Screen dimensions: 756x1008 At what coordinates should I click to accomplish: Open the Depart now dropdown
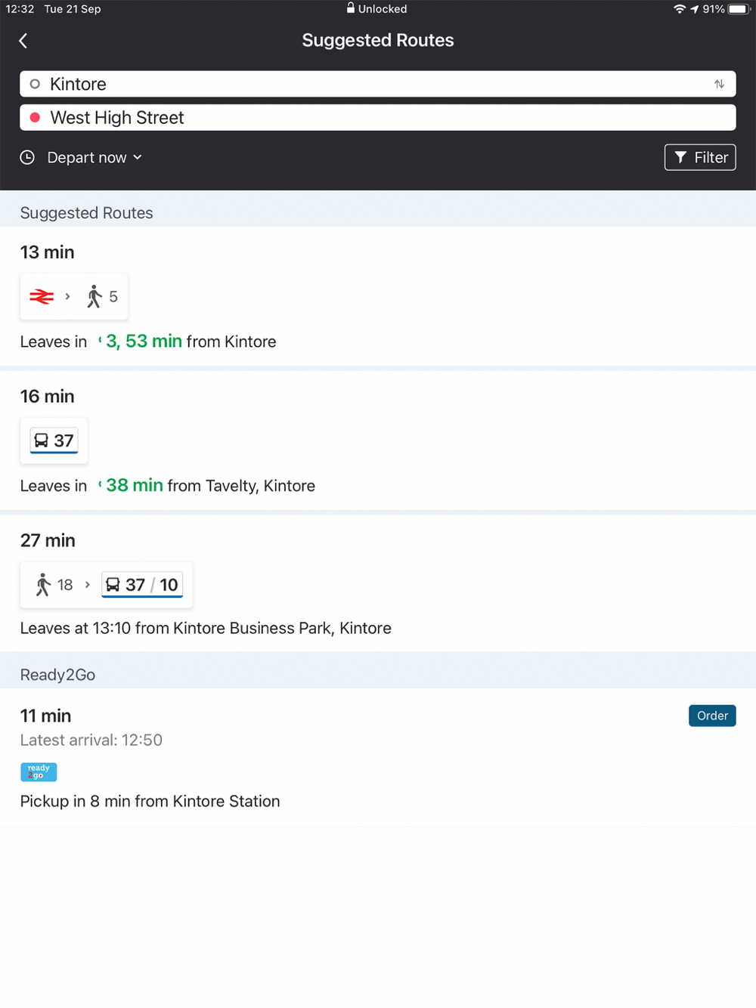(94, 157)
